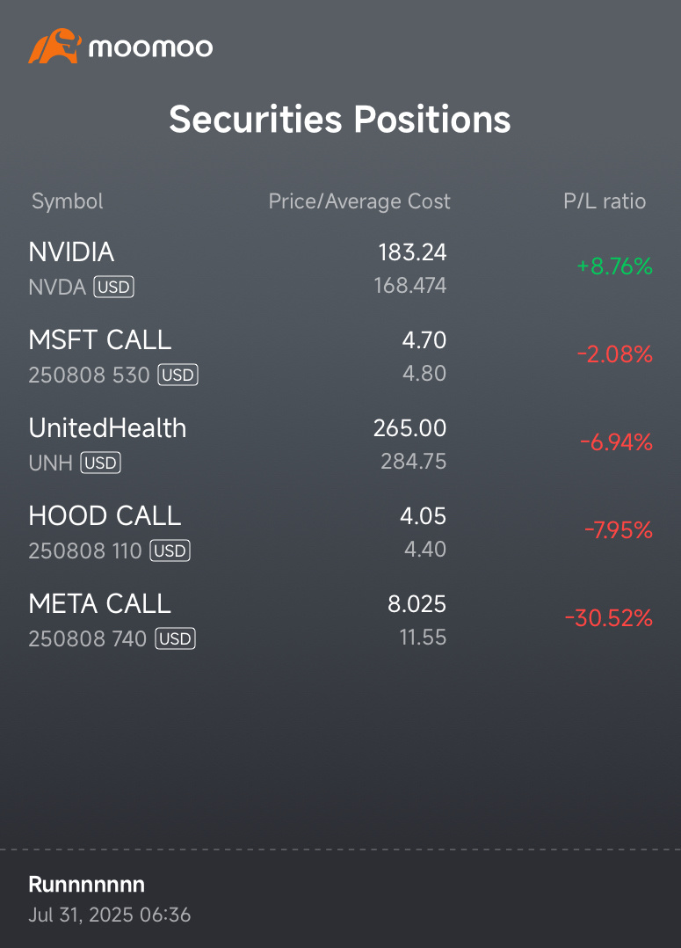Image resolution: width=681 pixels, height=948 pixels.
Task: Click the Price/Average Cost column header
Action: coord(359,201)
